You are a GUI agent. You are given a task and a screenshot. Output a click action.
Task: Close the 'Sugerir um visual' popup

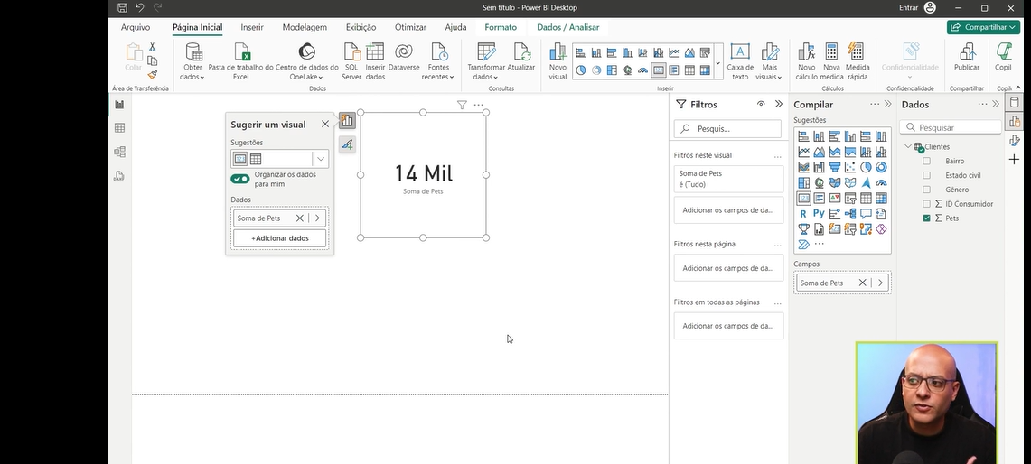pyautogui.click(x=325, y=125)
